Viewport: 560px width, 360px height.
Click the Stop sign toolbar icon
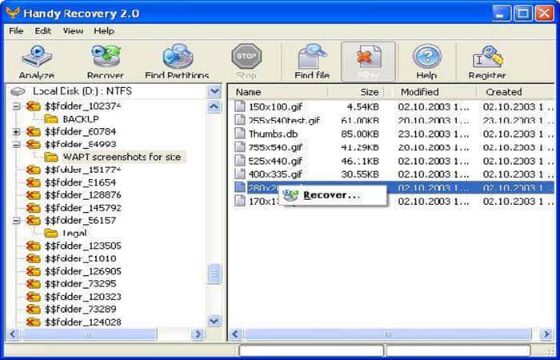[x=246, y=57]
